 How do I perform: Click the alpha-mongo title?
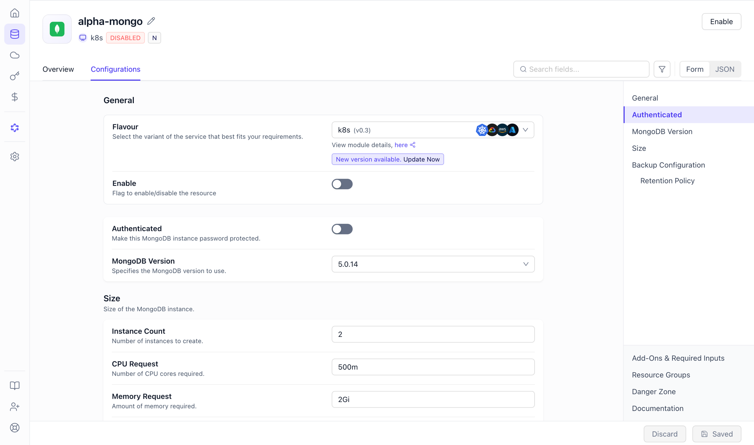coord(110,21)
